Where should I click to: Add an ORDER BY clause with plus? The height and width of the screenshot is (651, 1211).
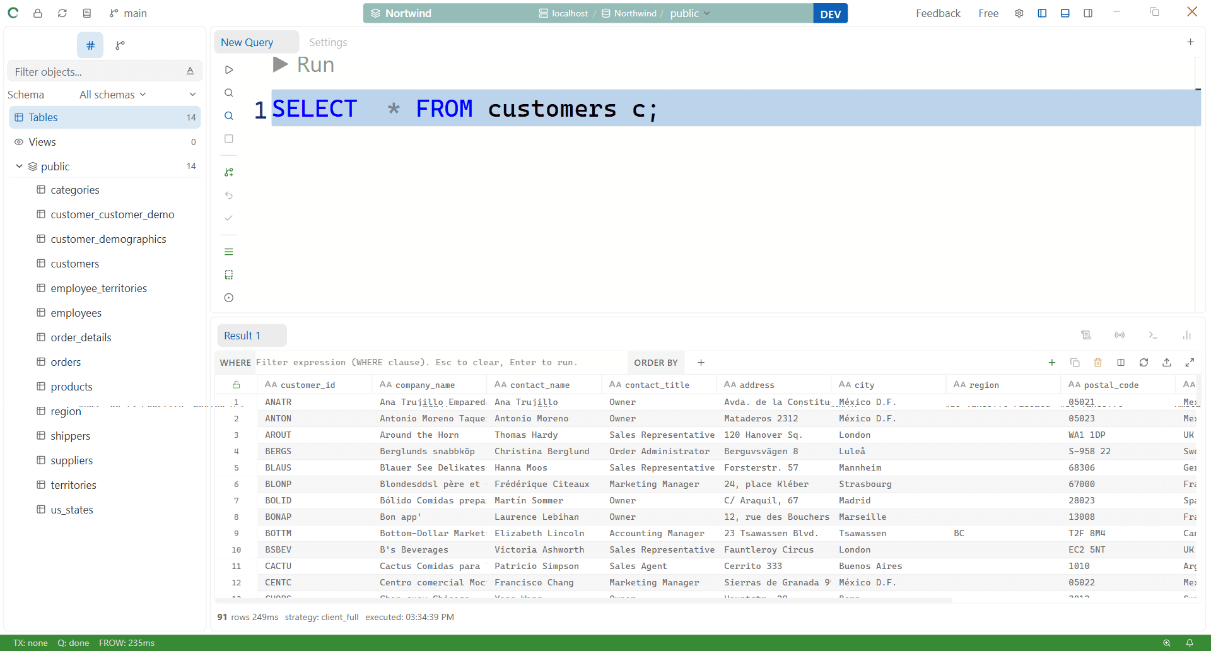point(701,363)
